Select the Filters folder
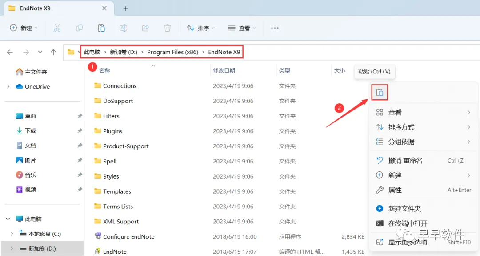The height and width of the screenshot is (256, 480). (107, 116)
